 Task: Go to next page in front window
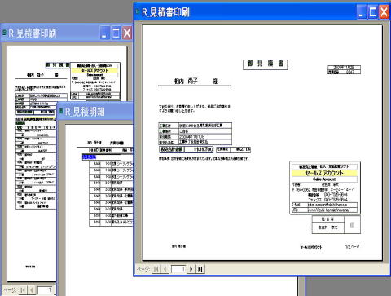191,269
